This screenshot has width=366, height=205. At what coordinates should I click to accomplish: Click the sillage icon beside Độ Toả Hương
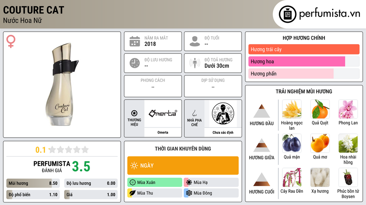click(x=195, y=63)
